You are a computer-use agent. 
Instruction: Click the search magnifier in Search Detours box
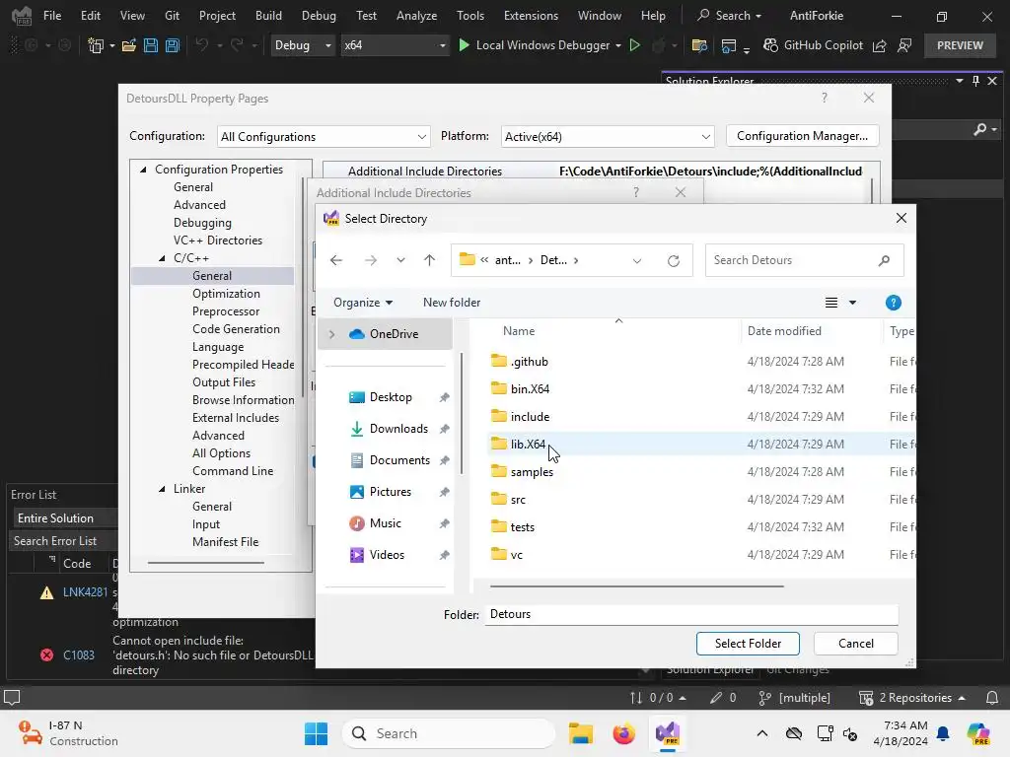(884, 260)
